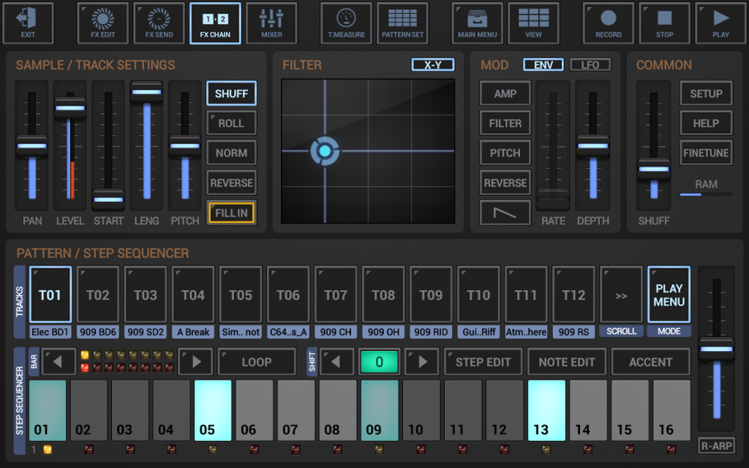The image size is (749, 468).
Task: Enable REVERSE in track settings
Action: [231, 183]
